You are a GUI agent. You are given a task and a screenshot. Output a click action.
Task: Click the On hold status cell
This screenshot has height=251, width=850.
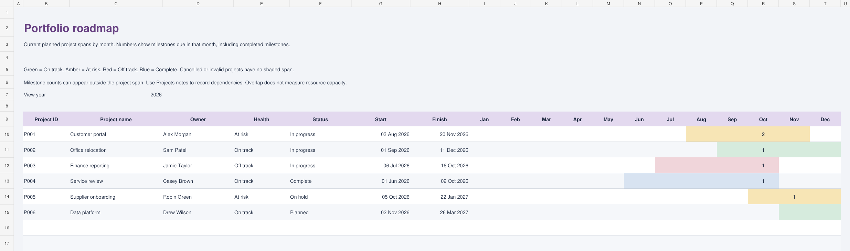pos(320,197)
